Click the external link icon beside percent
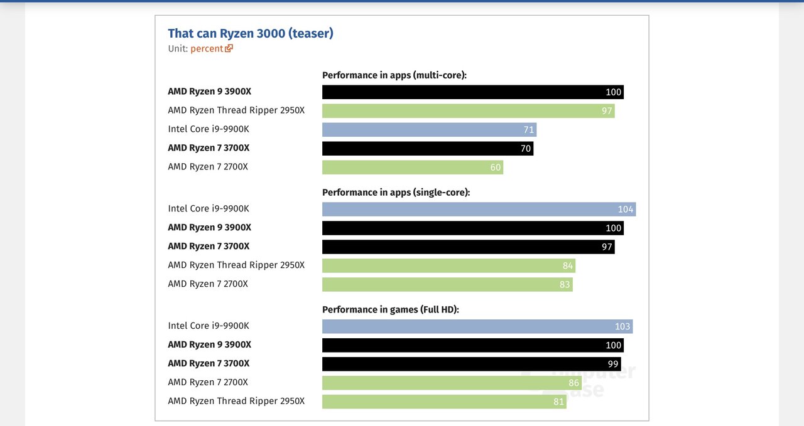 pos(229,48)
